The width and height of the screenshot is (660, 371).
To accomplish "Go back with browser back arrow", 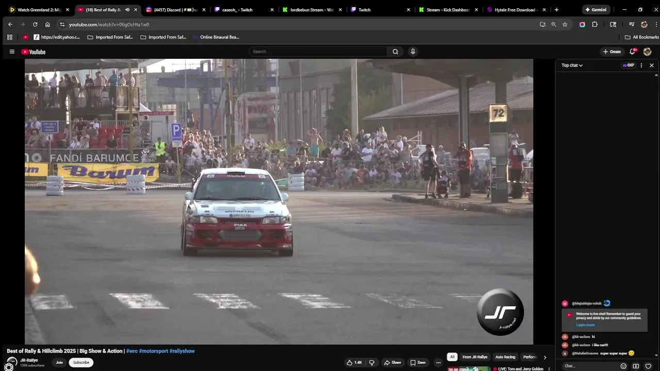I will click(x=10, y=24).
